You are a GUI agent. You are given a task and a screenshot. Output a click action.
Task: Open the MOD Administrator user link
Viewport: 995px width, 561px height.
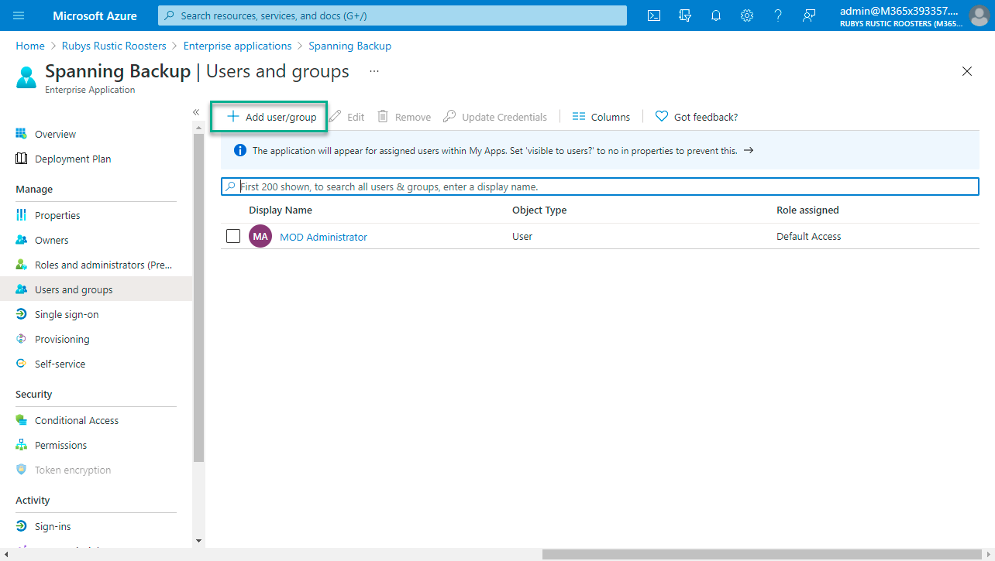[x=323, y=237]
